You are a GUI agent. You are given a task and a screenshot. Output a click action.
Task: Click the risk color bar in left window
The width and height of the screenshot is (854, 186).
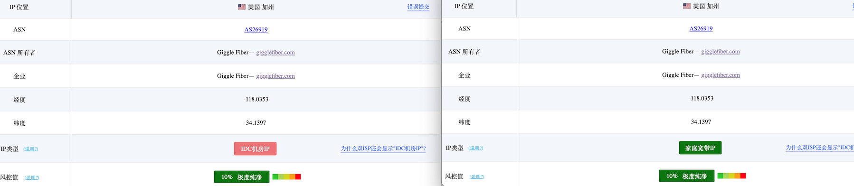[286, 177]
